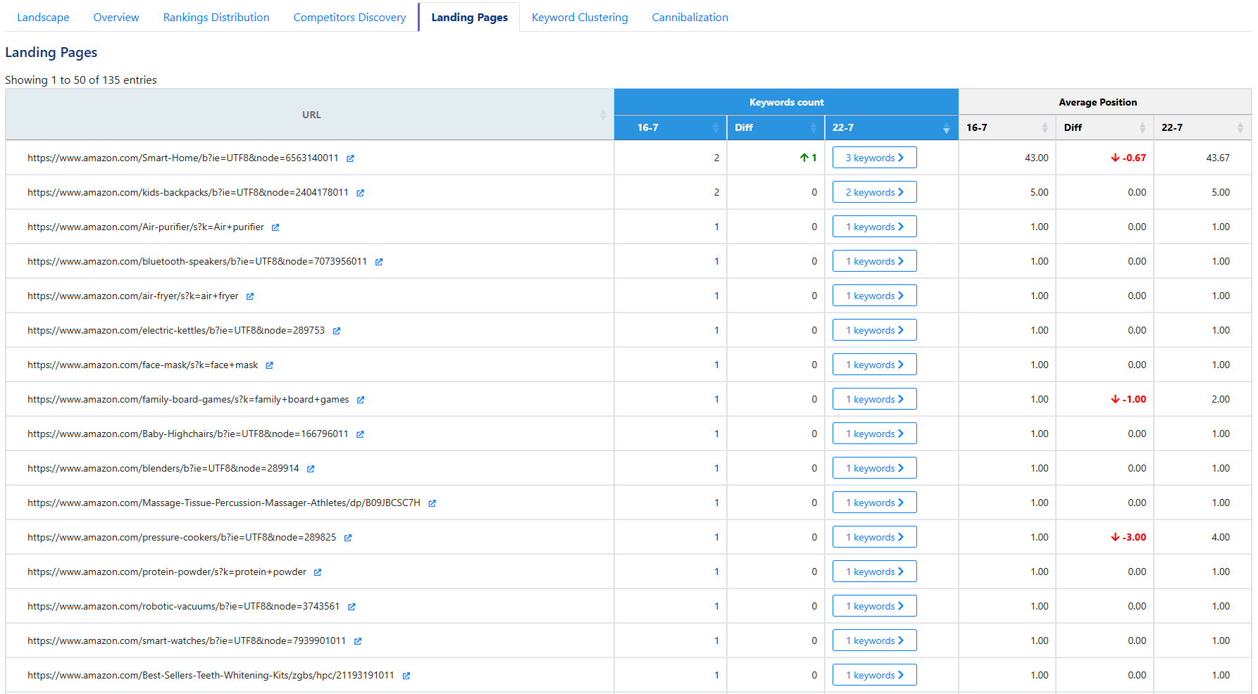
Task: Open external link icon for protein-powder URL
Action: point(318,572)
